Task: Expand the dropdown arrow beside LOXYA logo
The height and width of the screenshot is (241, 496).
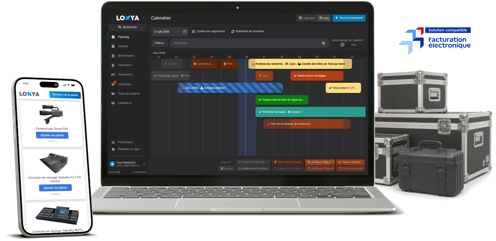Action: (x=144, y=18)
